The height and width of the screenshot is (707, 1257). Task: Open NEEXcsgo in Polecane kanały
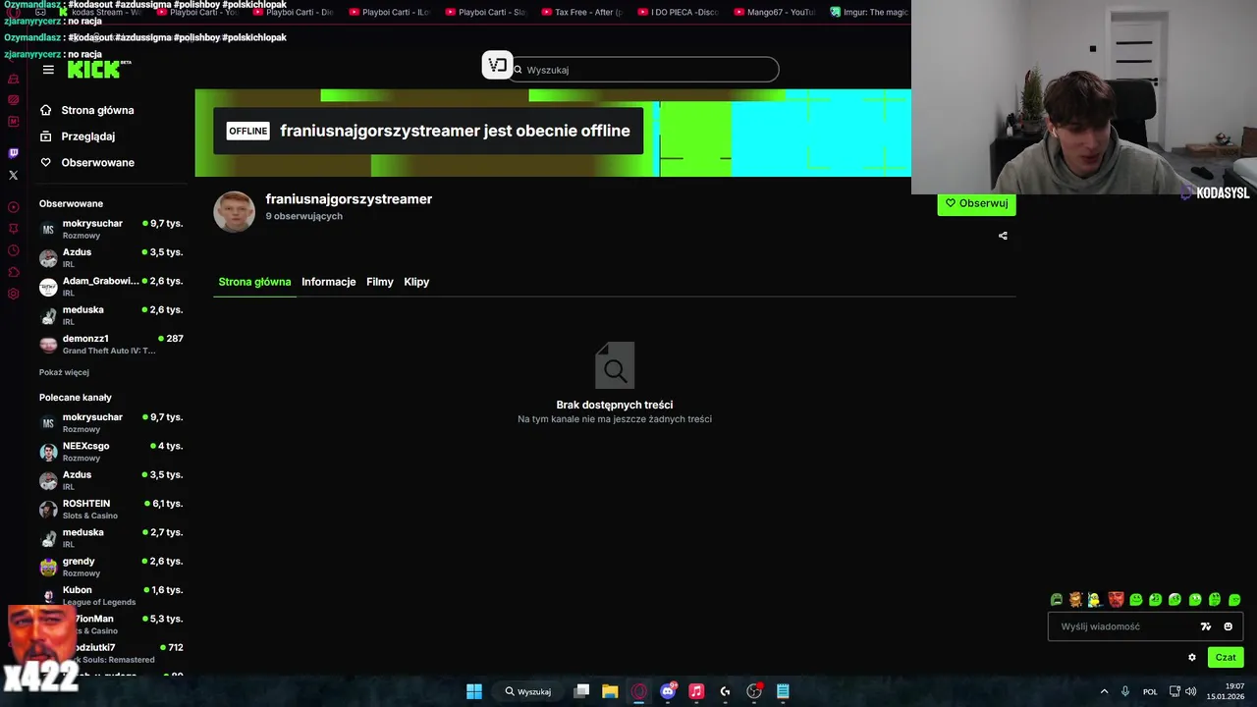(x=111, y=451)
